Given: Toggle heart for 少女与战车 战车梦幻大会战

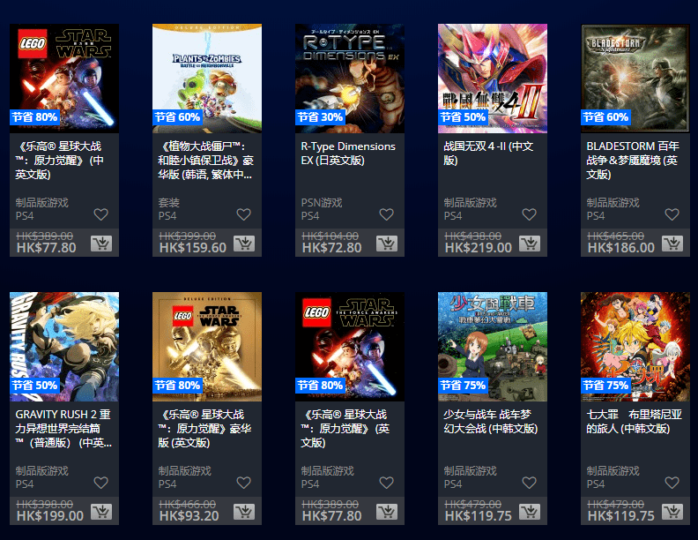Looking at the screenshot, I should pos(530,483).
